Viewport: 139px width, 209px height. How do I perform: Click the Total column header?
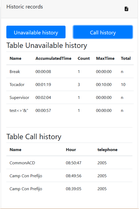[126, 58]
